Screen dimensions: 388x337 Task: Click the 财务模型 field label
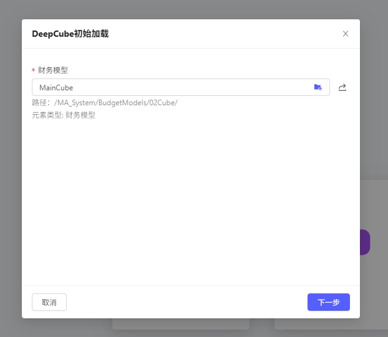tap(52, 70)
